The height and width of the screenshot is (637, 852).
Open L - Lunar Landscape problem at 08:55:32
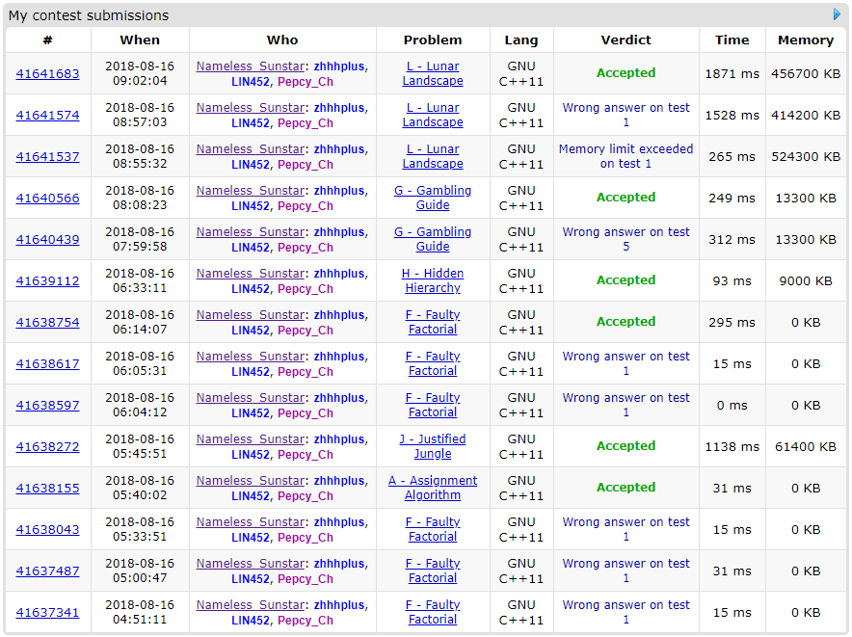tap(433, 156)
